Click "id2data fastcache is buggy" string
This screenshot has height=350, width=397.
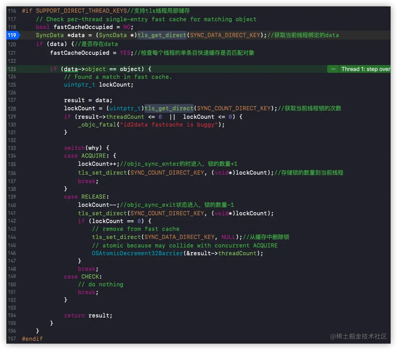coord(169,125)
